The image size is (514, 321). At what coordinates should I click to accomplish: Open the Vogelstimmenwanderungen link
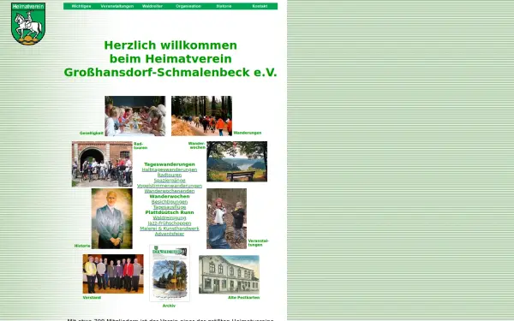pyautogui.click(x=170, y=186)
